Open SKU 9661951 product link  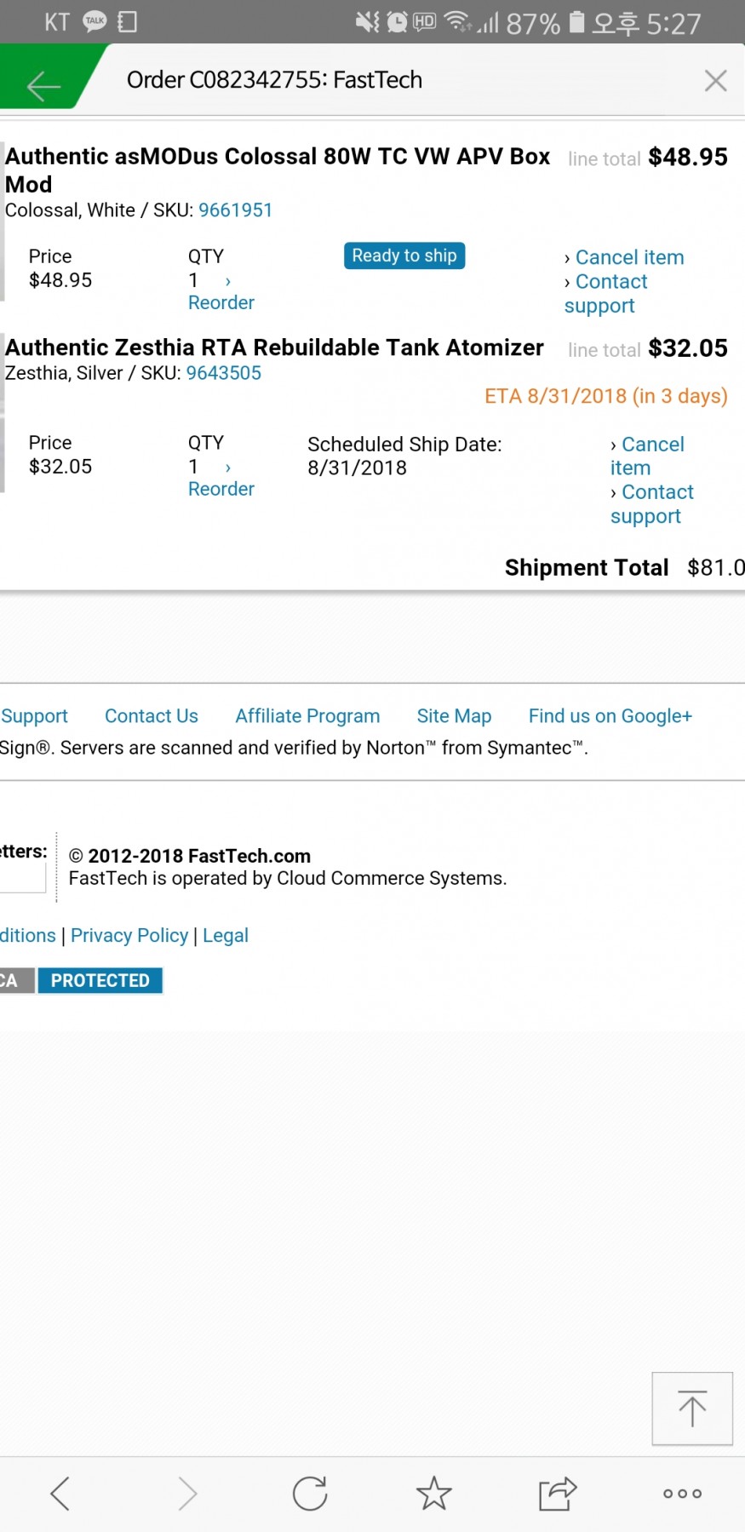point(235,210)
